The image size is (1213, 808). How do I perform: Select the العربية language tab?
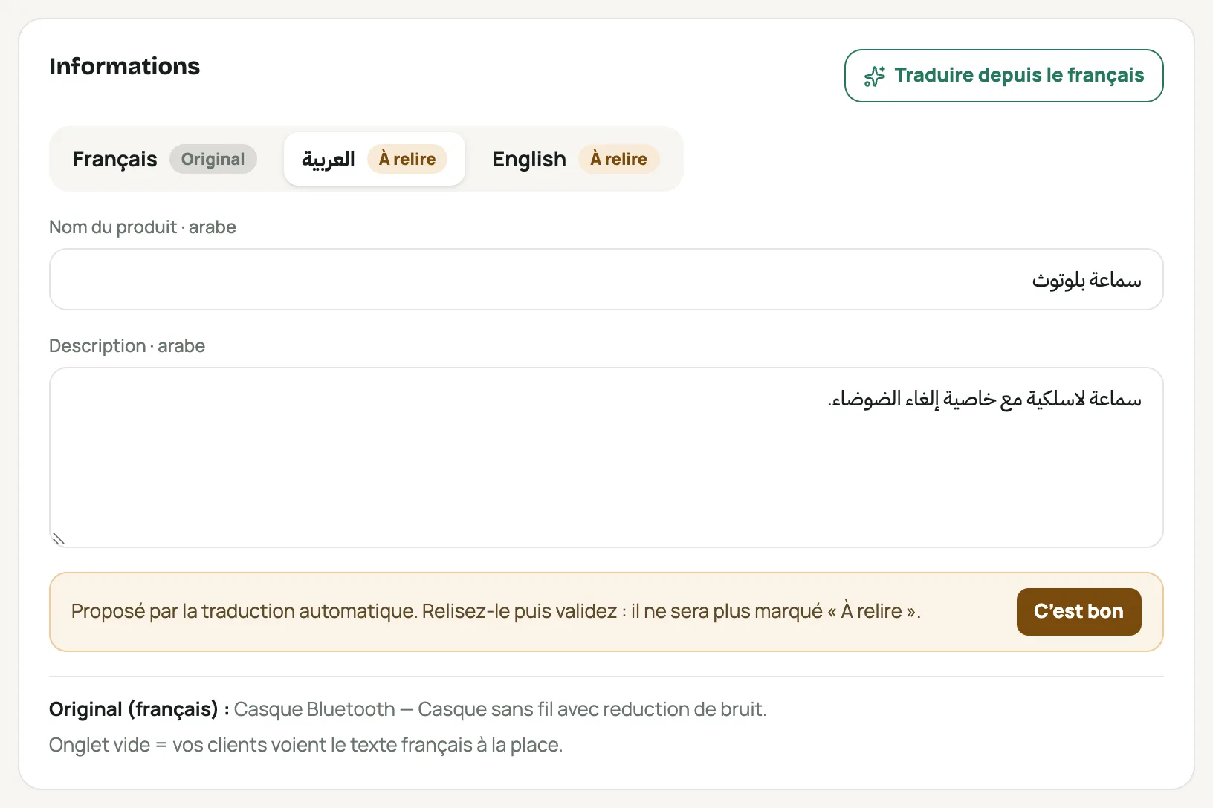click(375, 159)
